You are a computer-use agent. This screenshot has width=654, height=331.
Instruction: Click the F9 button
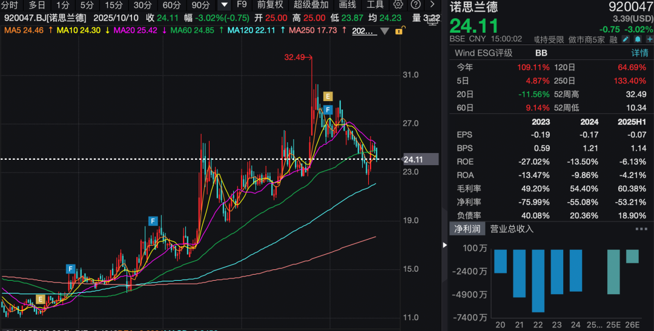click(242, 5)
